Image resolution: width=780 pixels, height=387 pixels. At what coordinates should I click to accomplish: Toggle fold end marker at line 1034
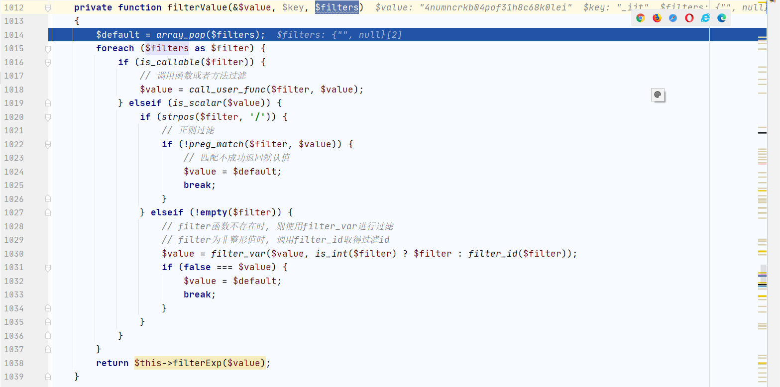(x=48, y=308)
